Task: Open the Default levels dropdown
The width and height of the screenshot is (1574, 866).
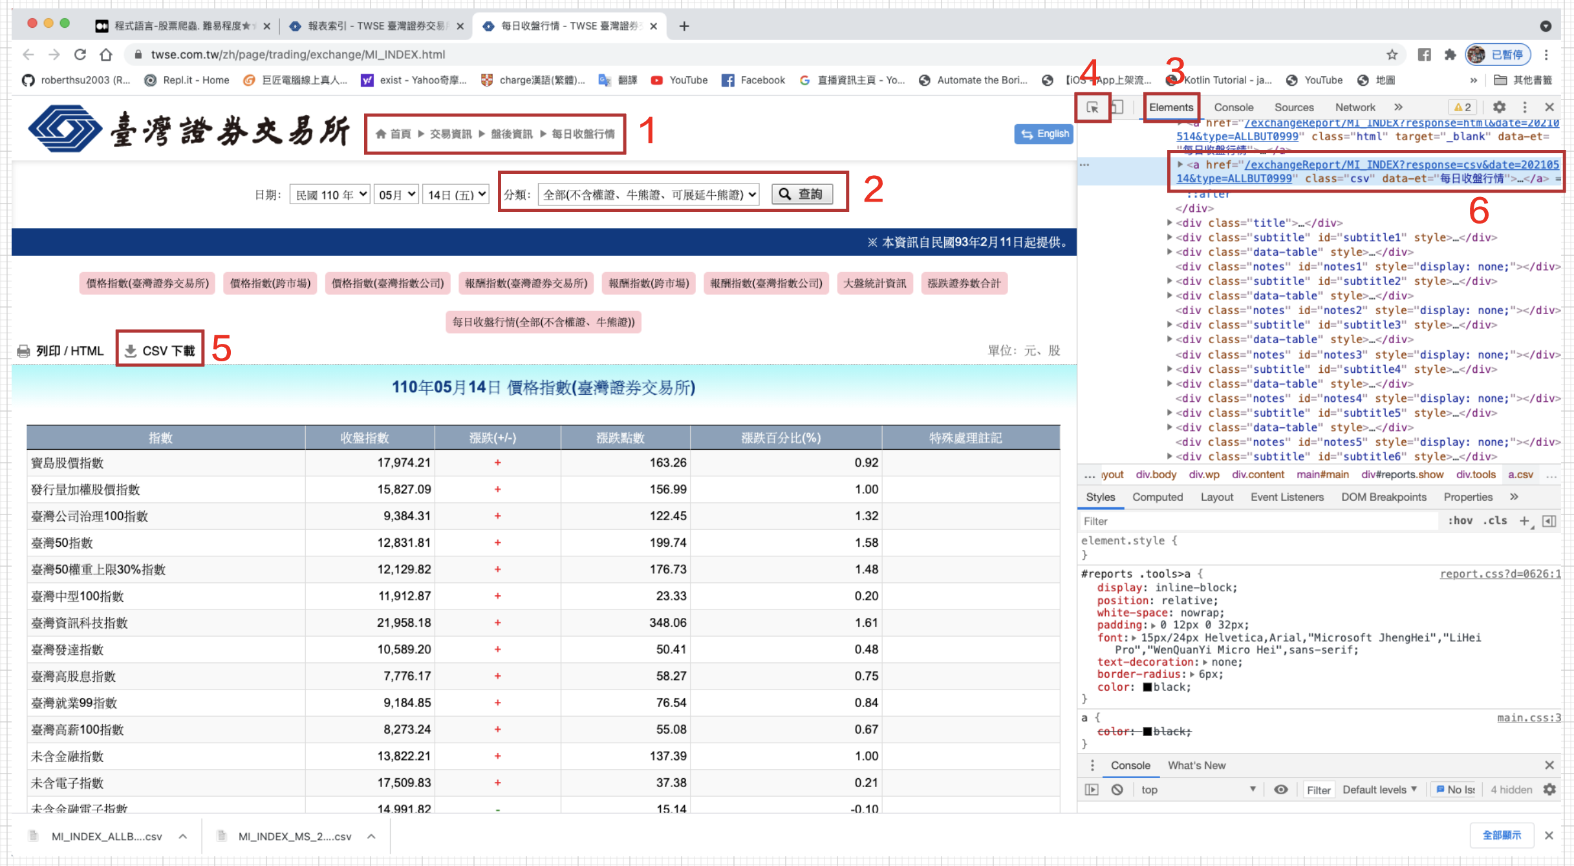Action: point(1379,790)
